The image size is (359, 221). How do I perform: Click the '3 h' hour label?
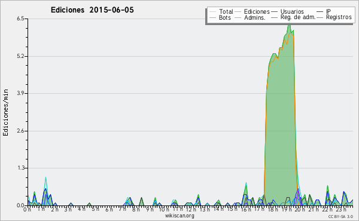point(68,210)
